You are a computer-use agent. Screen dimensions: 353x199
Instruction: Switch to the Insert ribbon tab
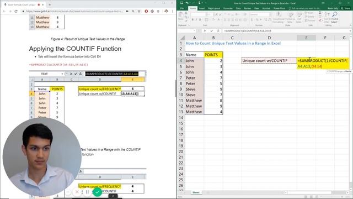[x=202, y=8]
